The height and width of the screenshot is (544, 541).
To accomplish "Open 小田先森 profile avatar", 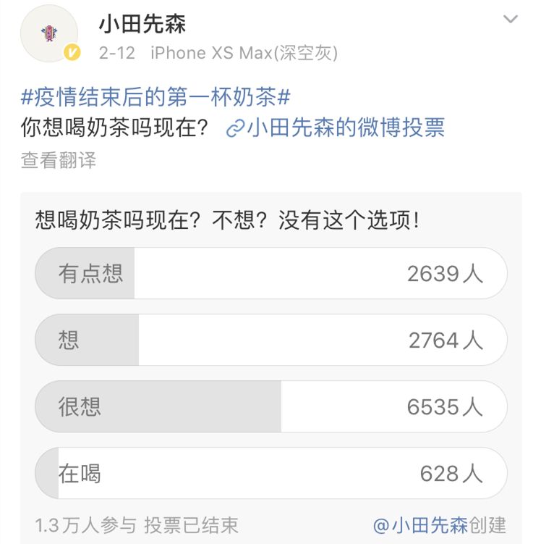I will pyautogui.click(x=49, y=33).
